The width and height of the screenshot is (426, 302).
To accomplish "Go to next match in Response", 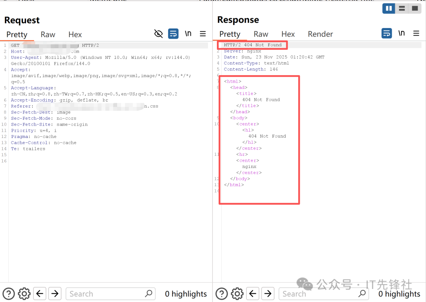I will point(268,294).
